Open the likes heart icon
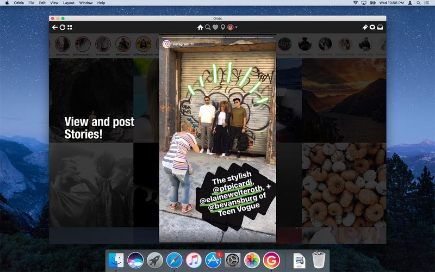The image size is (435, 272). coord(215,27)
